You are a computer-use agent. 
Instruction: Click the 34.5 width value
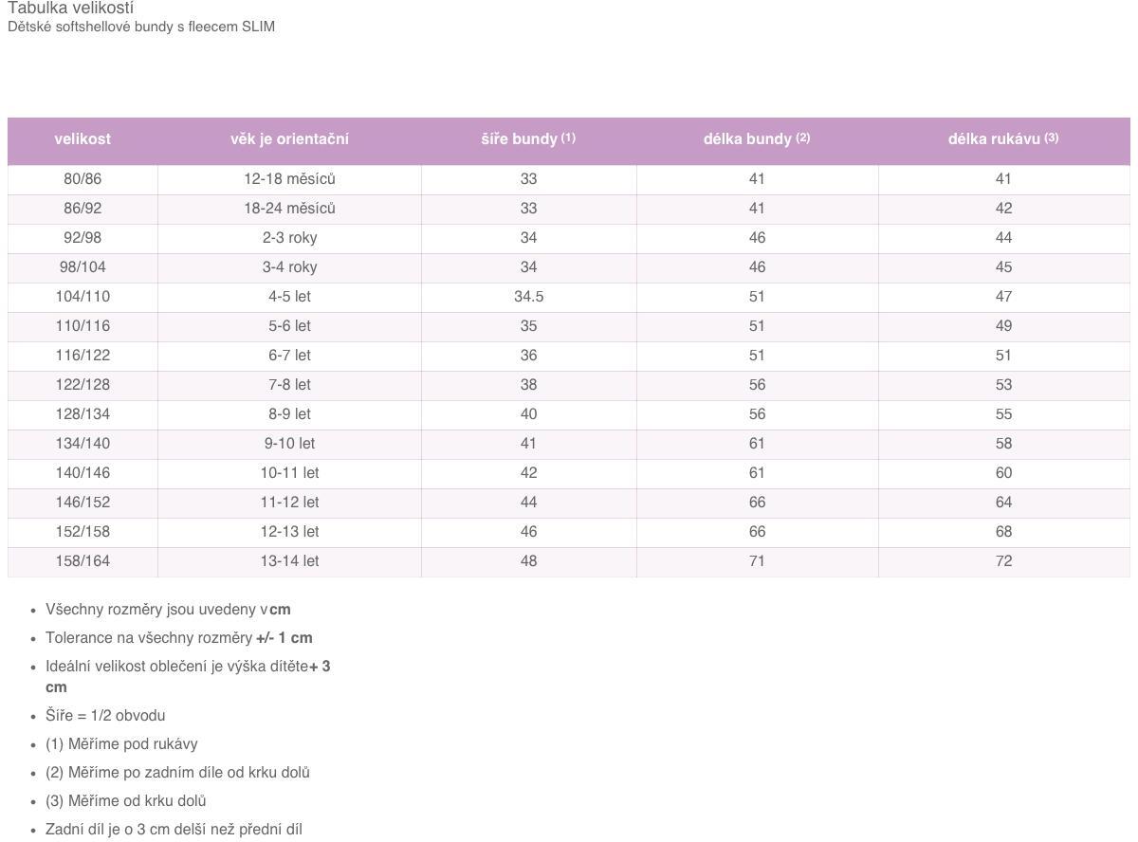click(x=528, y=297)
